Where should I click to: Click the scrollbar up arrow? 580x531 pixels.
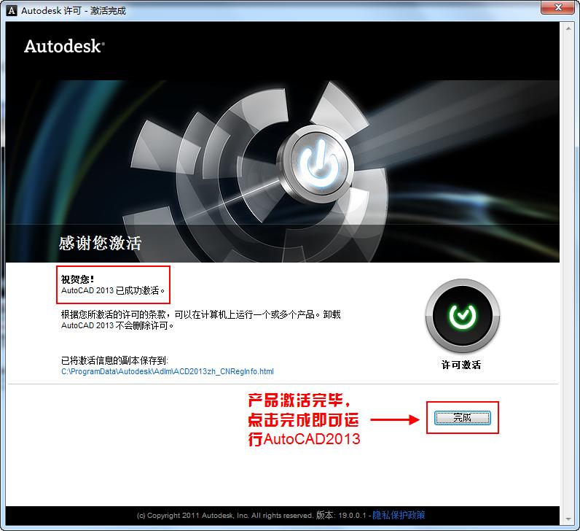coord(568,28)
